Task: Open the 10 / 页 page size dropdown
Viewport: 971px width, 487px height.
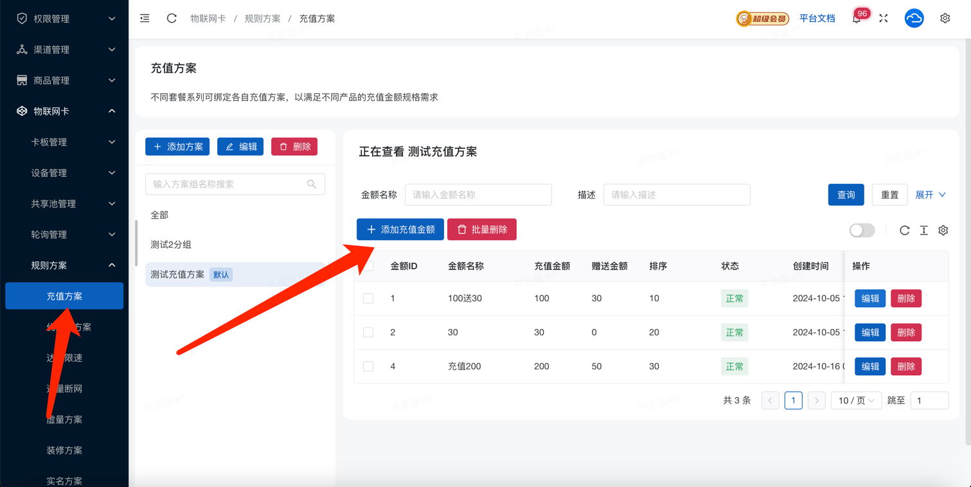Action: tap(856, 400)
